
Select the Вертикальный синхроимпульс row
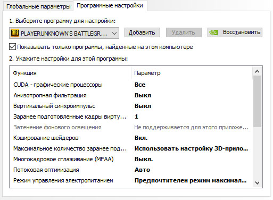[131, 106]
